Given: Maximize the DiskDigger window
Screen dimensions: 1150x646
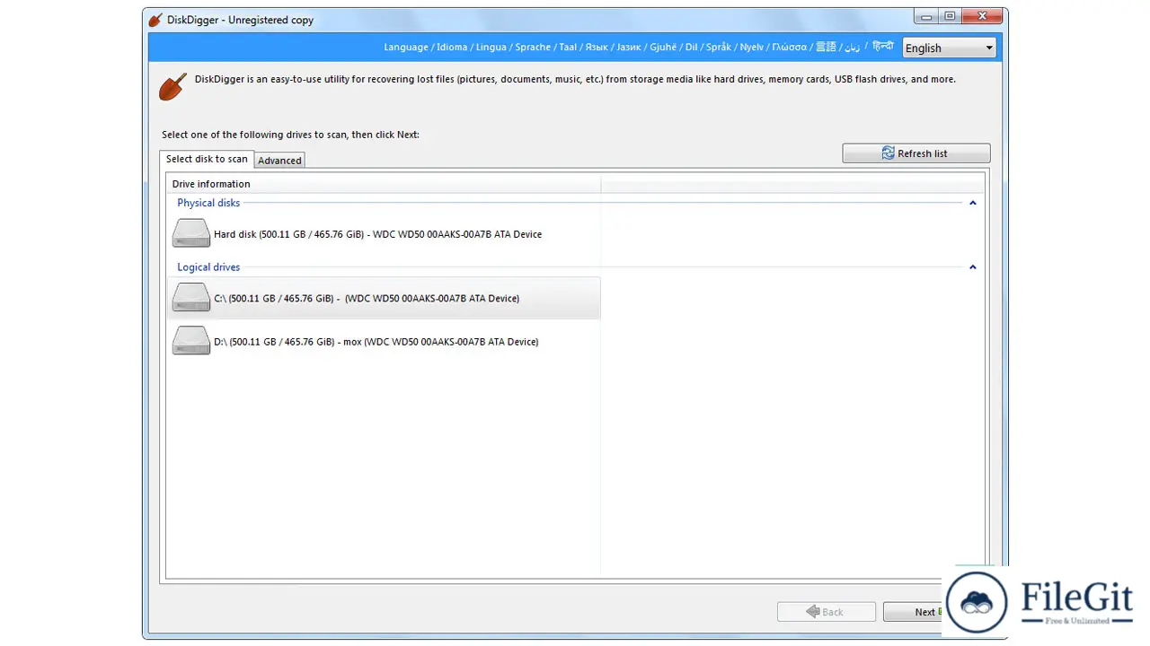Looking at the screenshot, I should coord(950,16).
